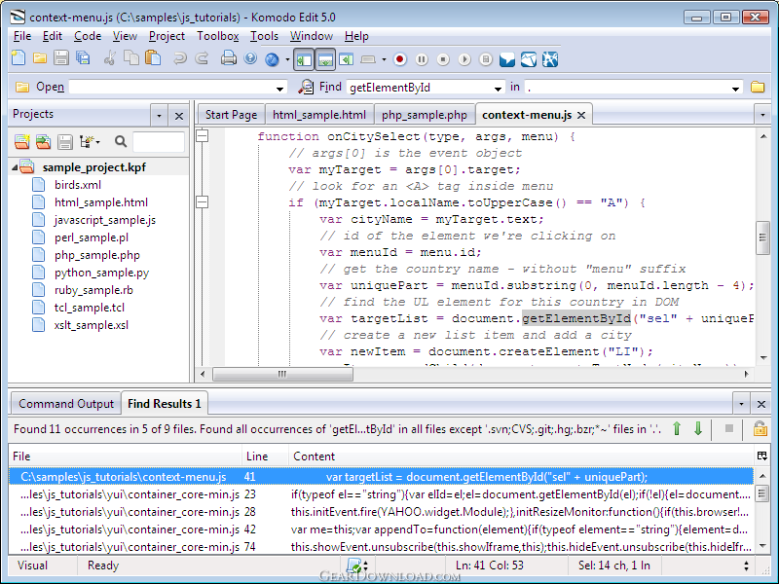This screenshot has width=779, height=584.
Task: Switch to the Command Output tab
Action: tap(66, 404)
